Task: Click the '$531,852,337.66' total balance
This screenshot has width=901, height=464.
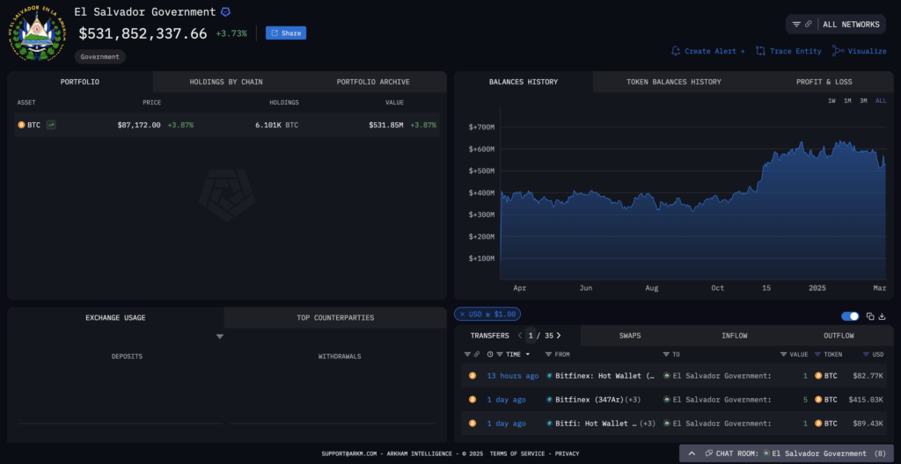Action: tap(143, 33)
